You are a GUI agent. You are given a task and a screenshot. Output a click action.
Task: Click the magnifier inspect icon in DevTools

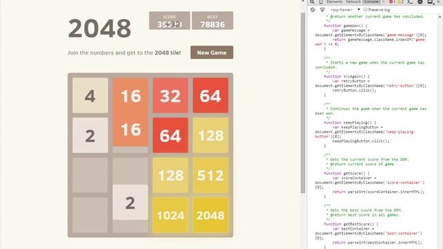[x=312, y=1]
